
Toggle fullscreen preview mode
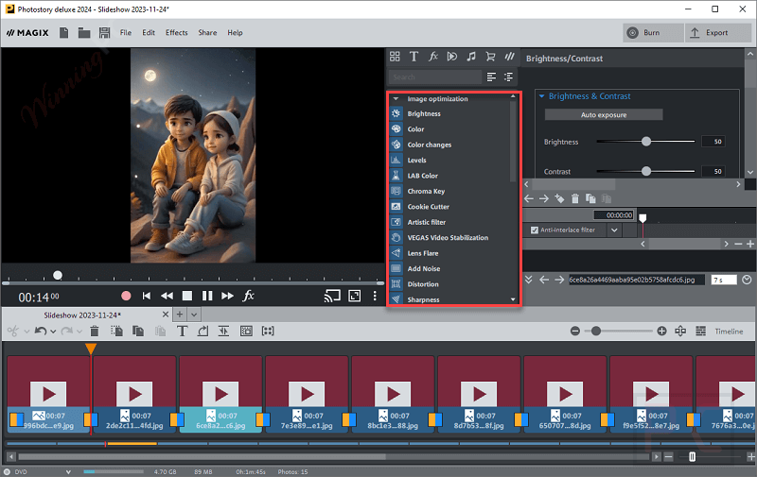tap(354, 296)
